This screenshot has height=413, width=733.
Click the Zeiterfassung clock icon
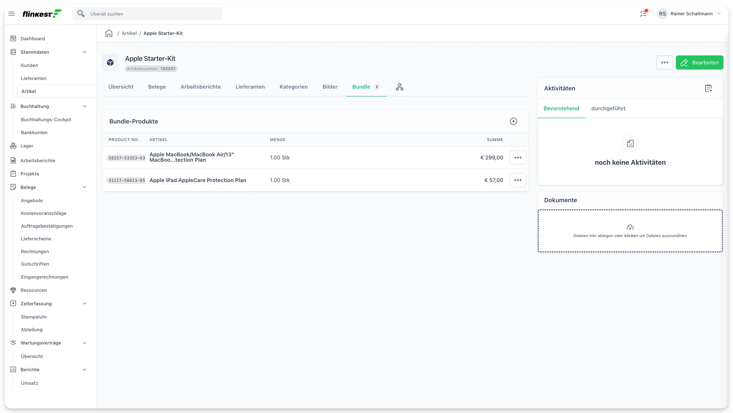[x=13, y=304]
